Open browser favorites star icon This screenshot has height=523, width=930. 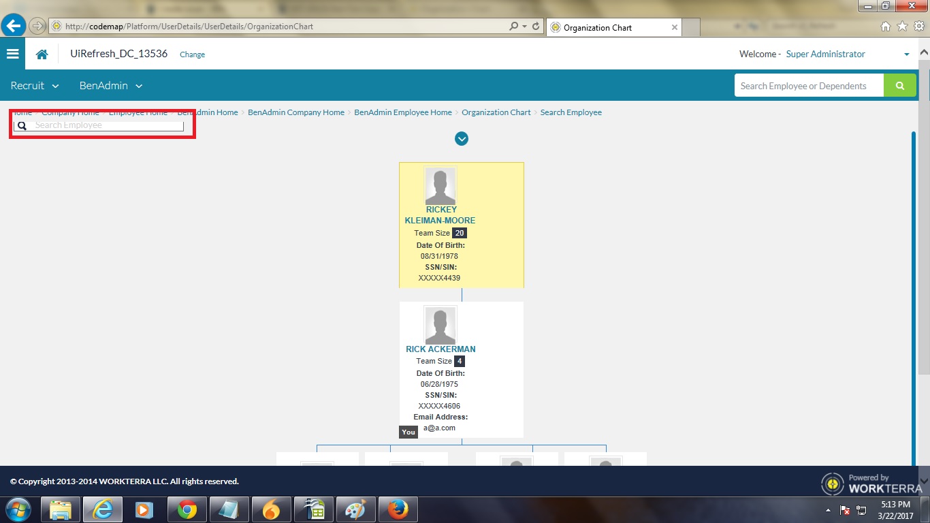pyautogui.click(x=902, y=27)
